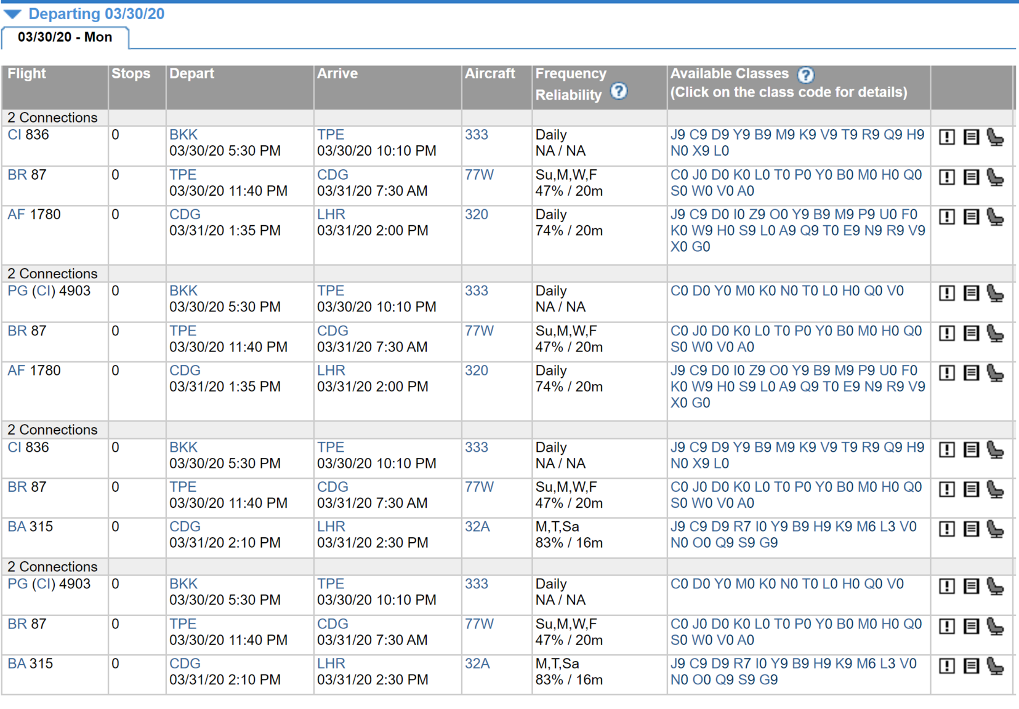Screen dimensions: 1019x709
Task: Click Z9 class code for AF 1780 in second itinerary
Action: [x=757, y=371]
